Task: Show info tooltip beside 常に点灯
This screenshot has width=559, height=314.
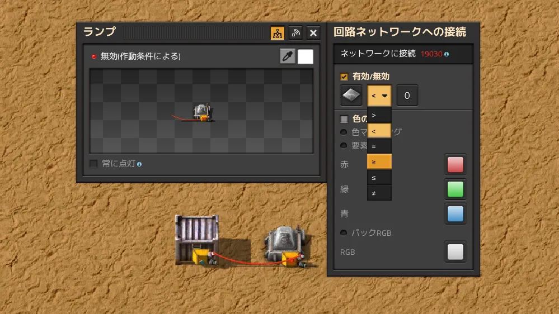Action: (139, 164)
